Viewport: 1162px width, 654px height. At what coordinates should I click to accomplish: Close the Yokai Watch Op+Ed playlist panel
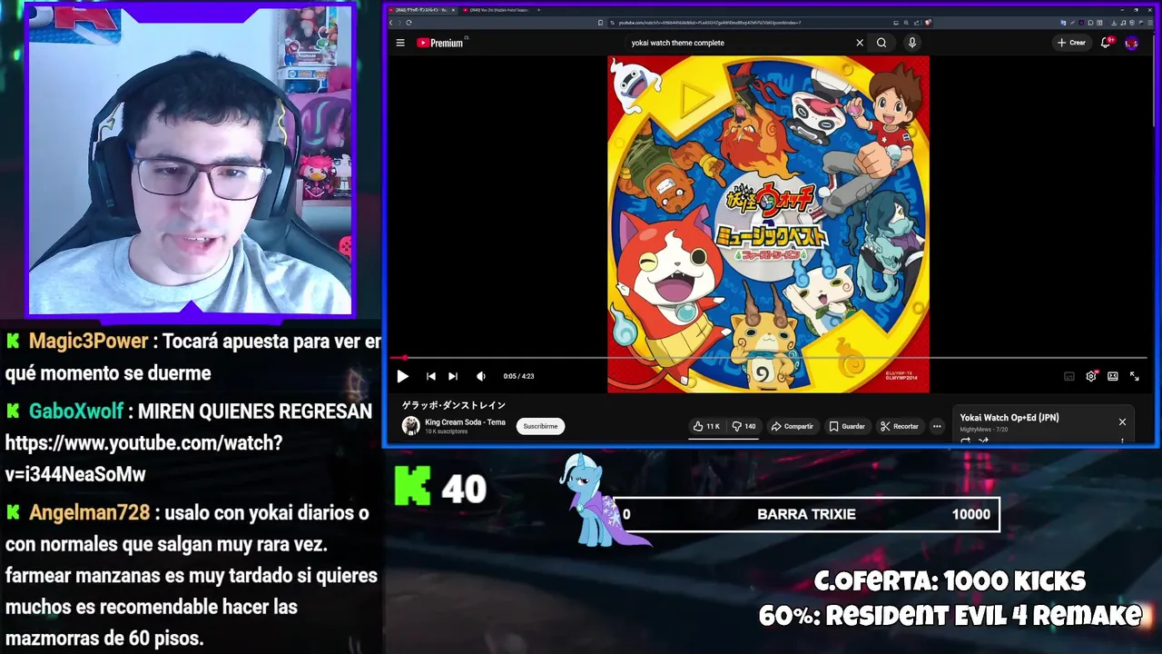point(1122,422)
